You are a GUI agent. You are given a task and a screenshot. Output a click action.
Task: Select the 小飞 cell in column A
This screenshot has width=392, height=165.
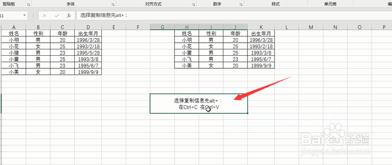tap(14, 66)
